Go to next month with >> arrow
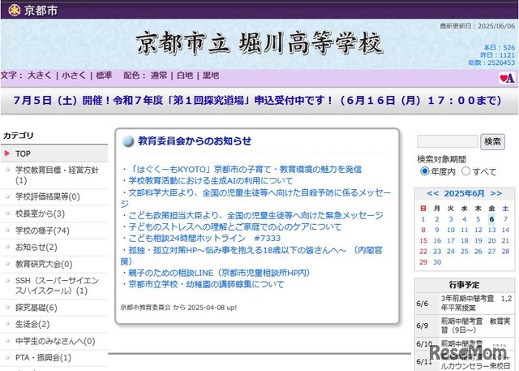This screenshot has height=371, width=519. tap(496, 193)
